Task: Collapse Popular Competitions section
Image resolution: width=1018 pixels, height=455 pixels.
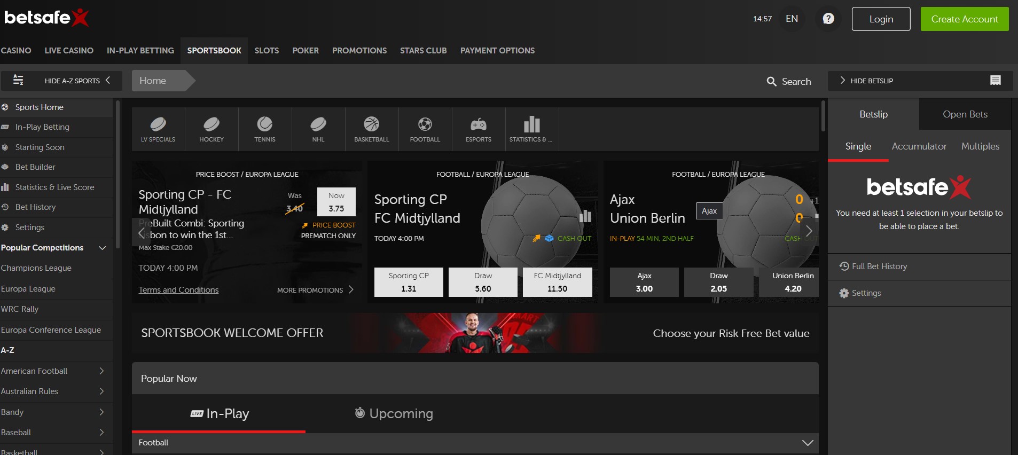Action: coord(103,248)
